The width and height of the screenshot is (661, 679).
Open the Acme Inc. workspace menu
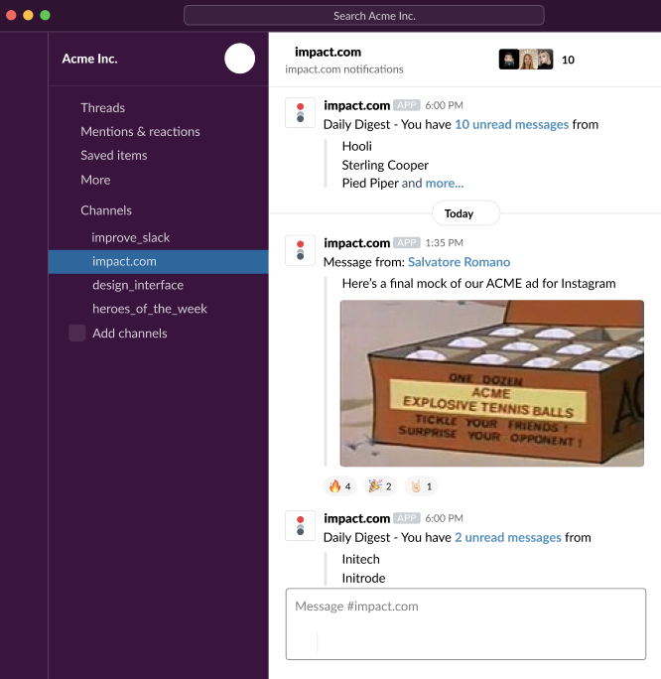pos(90,59)
